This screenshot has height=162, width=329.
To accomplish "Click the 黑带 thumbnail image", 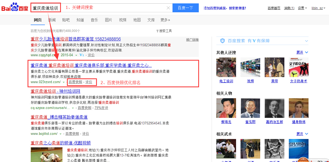I will click(x=274, y=67).
